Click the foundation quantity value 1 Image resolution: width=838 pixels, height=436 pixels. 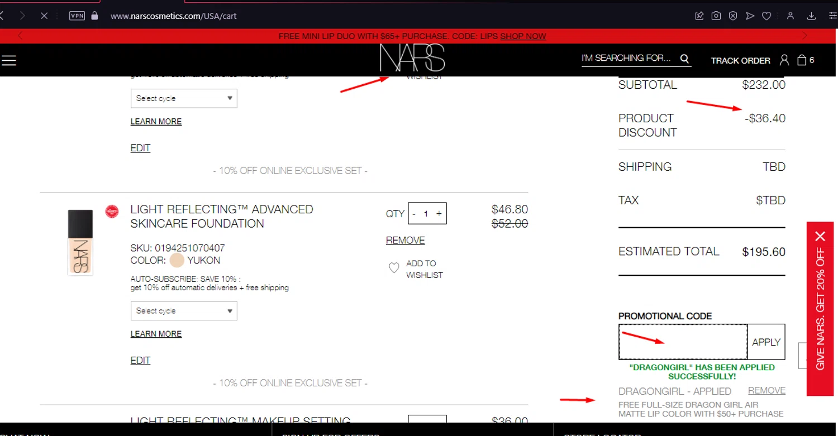point(426,214)
